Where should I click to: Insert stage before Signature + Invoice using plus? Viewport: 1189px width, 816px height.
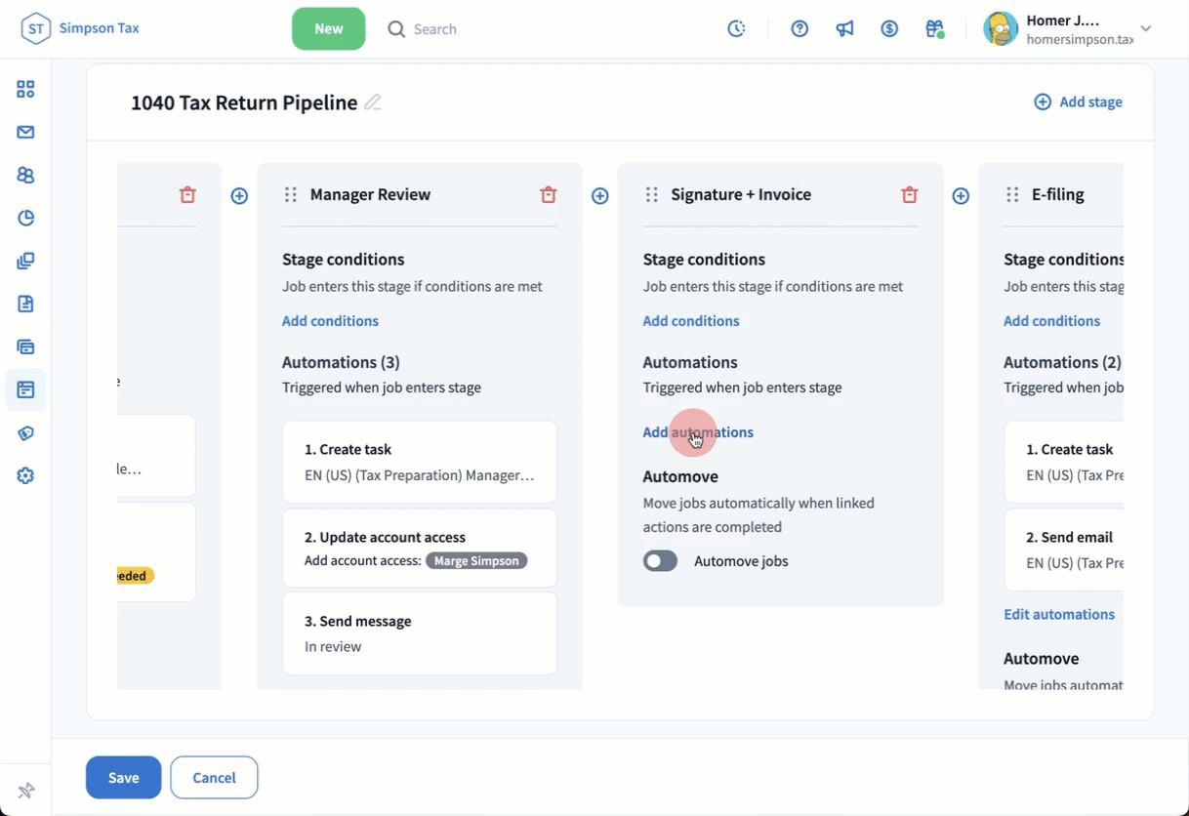(x=600, y=196)
